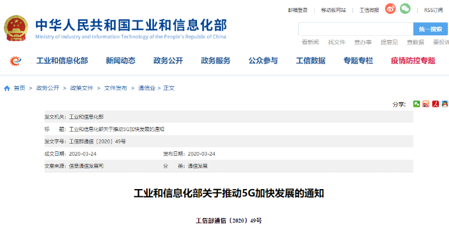
Task: Click the 标题 row title text
Action: [x=117, y=129]
